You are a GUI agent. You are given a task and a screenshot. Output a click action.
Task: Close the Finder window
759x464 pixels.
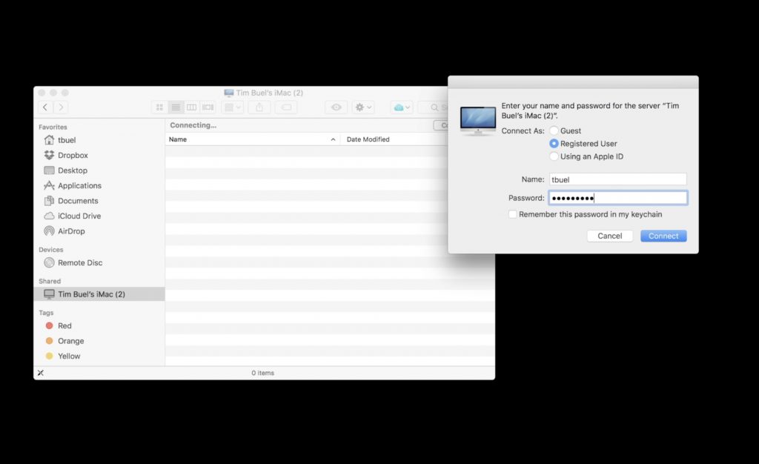42,93
